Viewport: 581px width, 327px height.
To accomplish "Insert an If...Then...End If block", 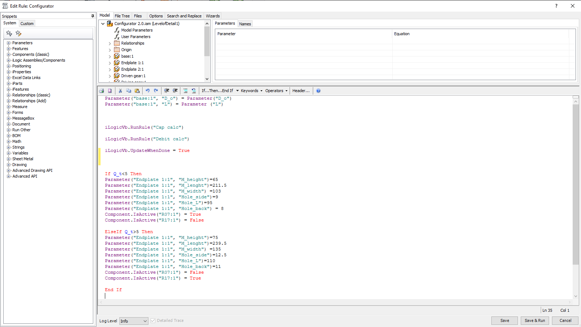I will tap(218, 91).
